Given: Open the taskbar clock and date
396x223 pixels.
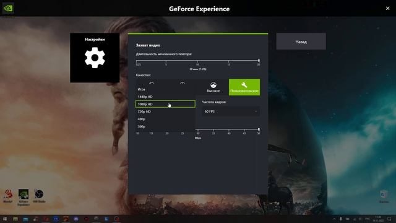Looking at the screenshot, I should pos(378,219).
